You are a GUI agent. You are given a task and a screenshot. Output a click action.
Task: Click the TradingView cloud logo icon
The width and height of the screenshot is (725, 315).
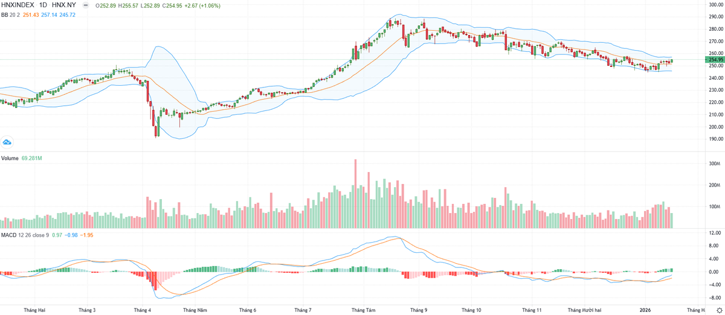[x=7, y=142]
